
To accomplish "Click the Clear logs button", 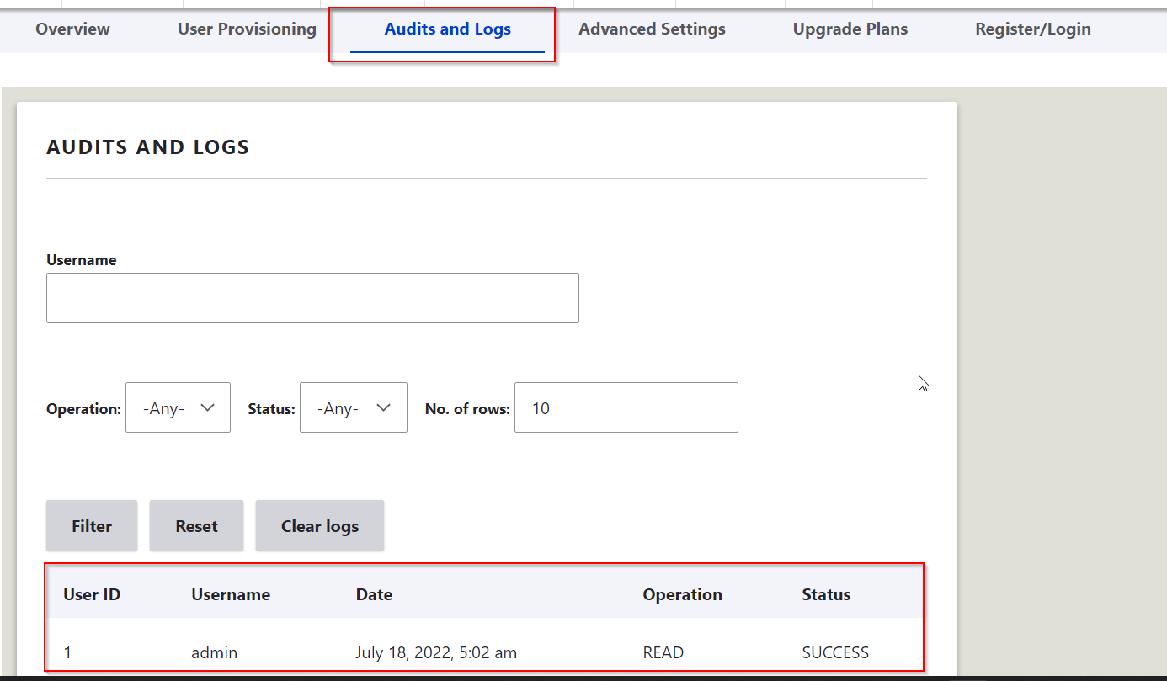I will pyautogui.click(x=319, y=525).
